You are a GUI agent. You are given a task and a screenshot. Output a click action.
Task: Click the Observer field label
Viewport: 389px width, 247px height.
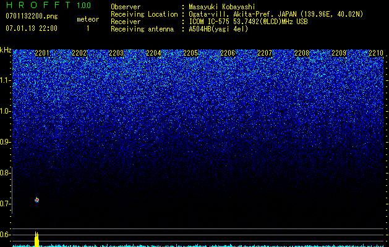pos(126,7)
